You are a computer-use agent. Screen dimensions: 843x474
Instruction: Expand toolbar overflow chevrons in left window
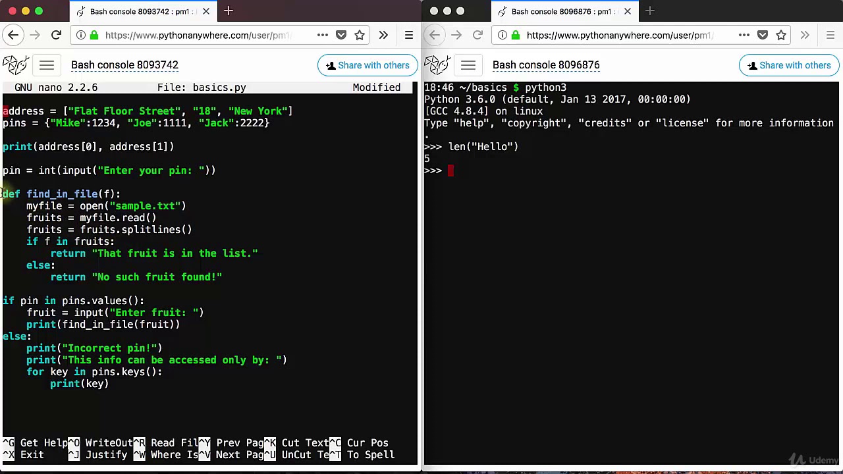click(383, 35)
